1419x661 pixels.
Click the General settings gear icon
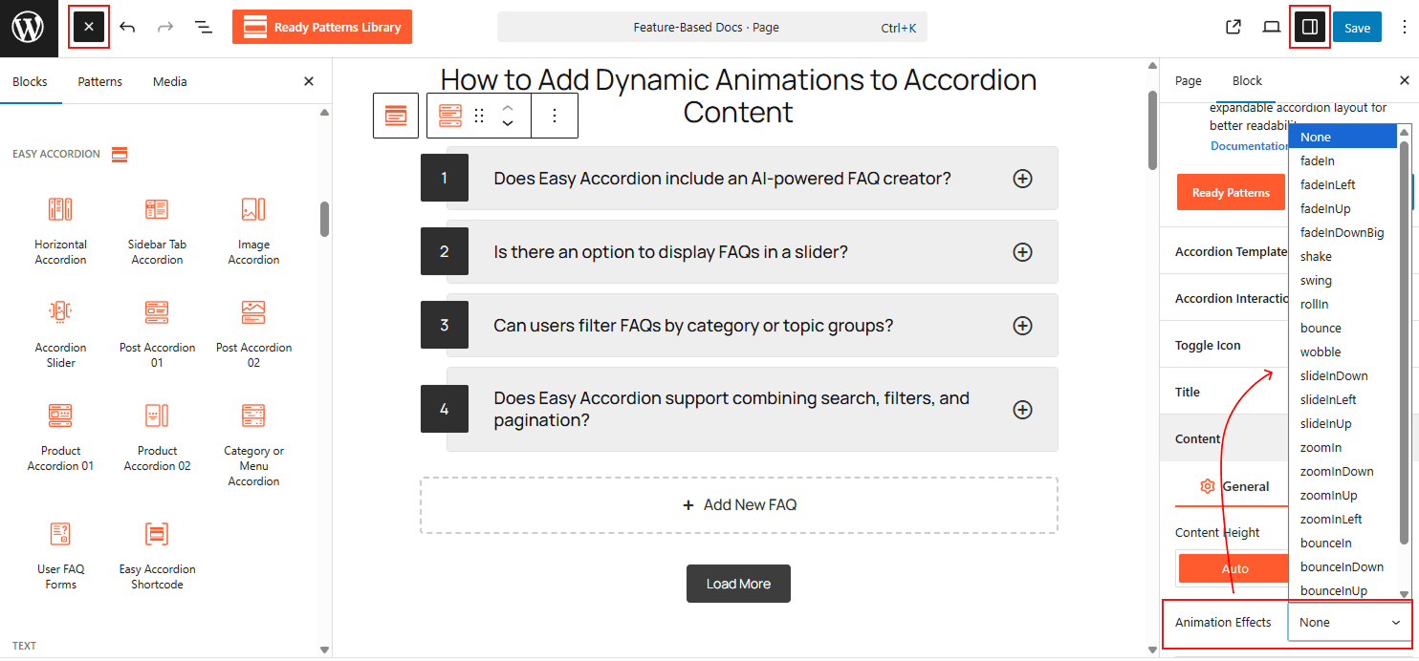click(1233, 485)
